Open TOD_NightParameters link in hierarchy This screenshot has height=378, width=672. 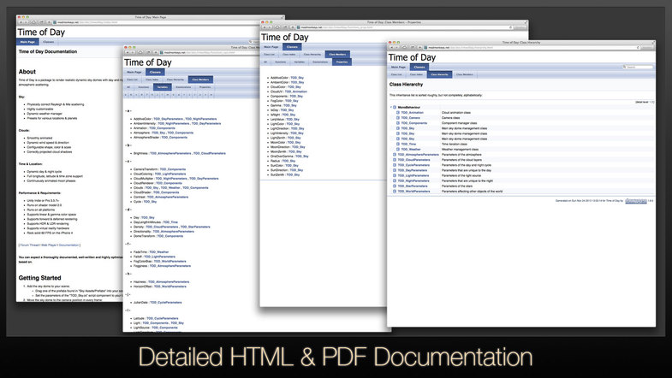pos(413,180)
